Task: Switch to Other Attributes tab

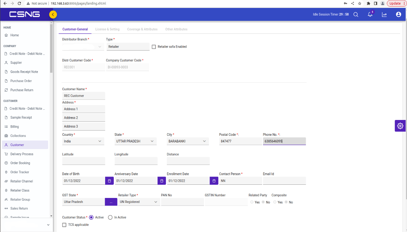Action: (176, 29)
